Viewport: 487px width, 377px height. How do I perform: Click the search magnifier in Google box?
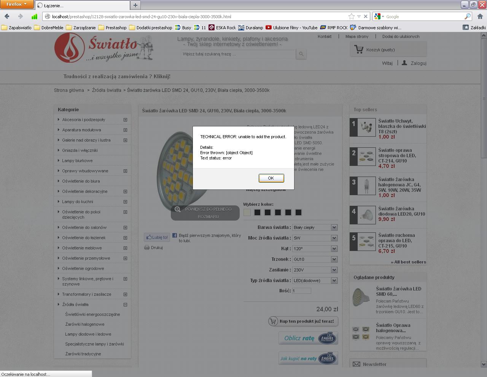[x=468, y=16]
